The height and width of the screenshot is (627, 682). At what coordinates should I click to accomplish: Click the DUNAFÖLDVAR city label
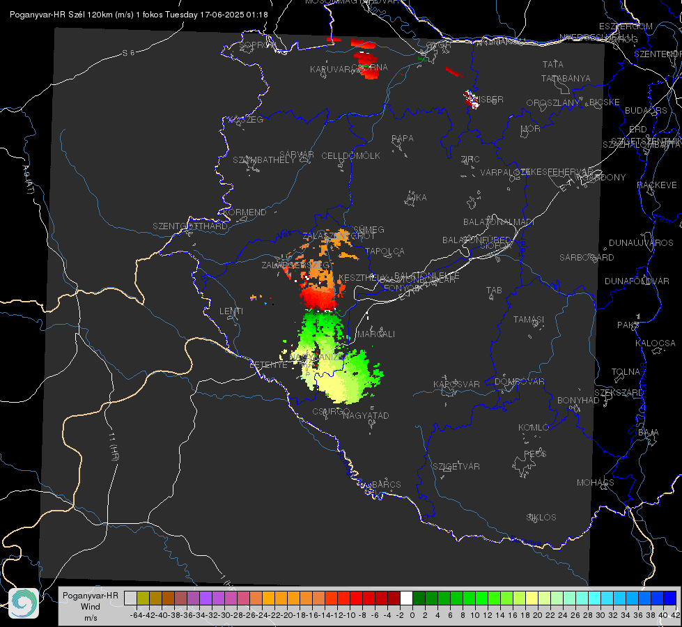(637, 281)
